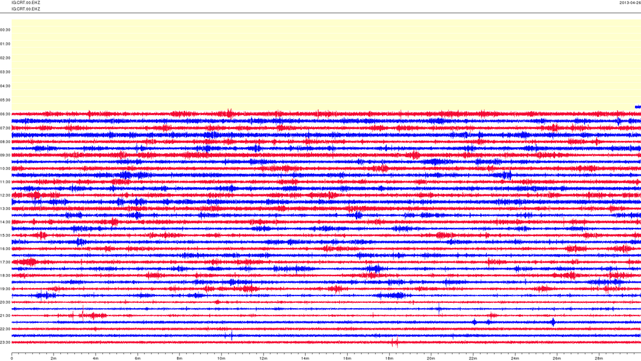Image resolution: width=641 pixels, height=361 pixels.
Task: Select the 13:30 time row label
Action: click(x=5, y=209)
